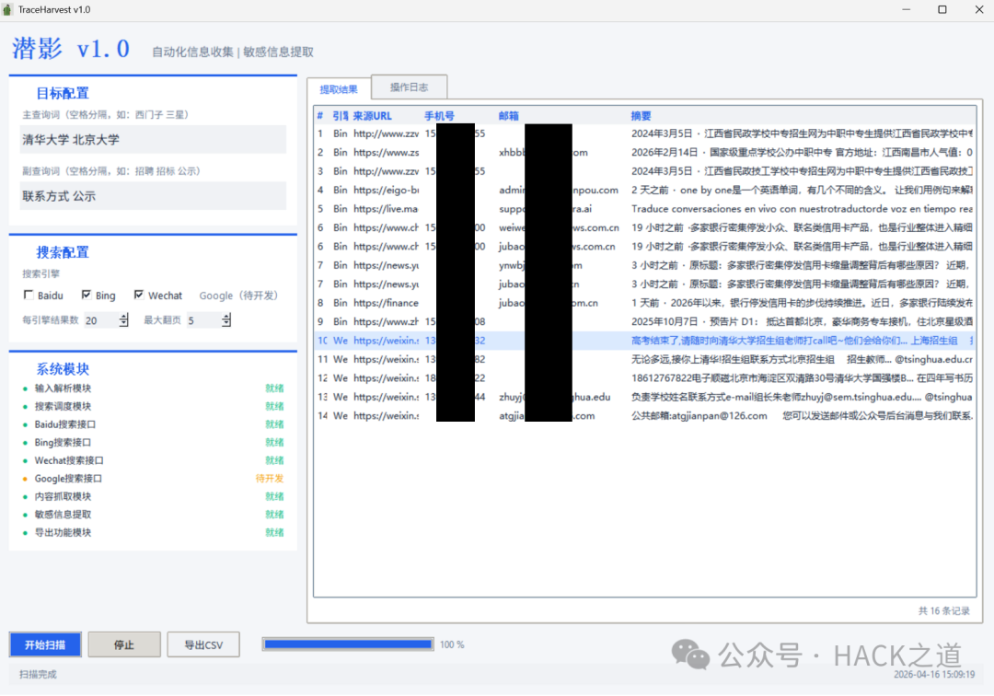The height and width of the screenshot is (696, 994).
Task: Export results with 导出CSV button
Action: pos(203,644)
